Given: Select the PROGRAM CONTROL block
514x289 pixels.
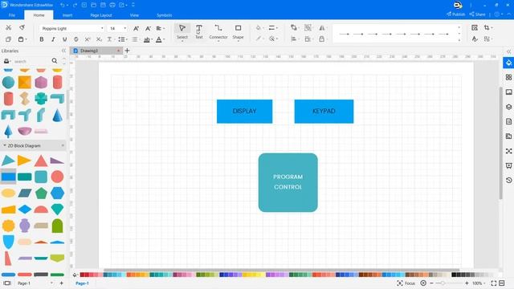Looking at the screenshot, I should pyautogui.click(x=288, y=182).
